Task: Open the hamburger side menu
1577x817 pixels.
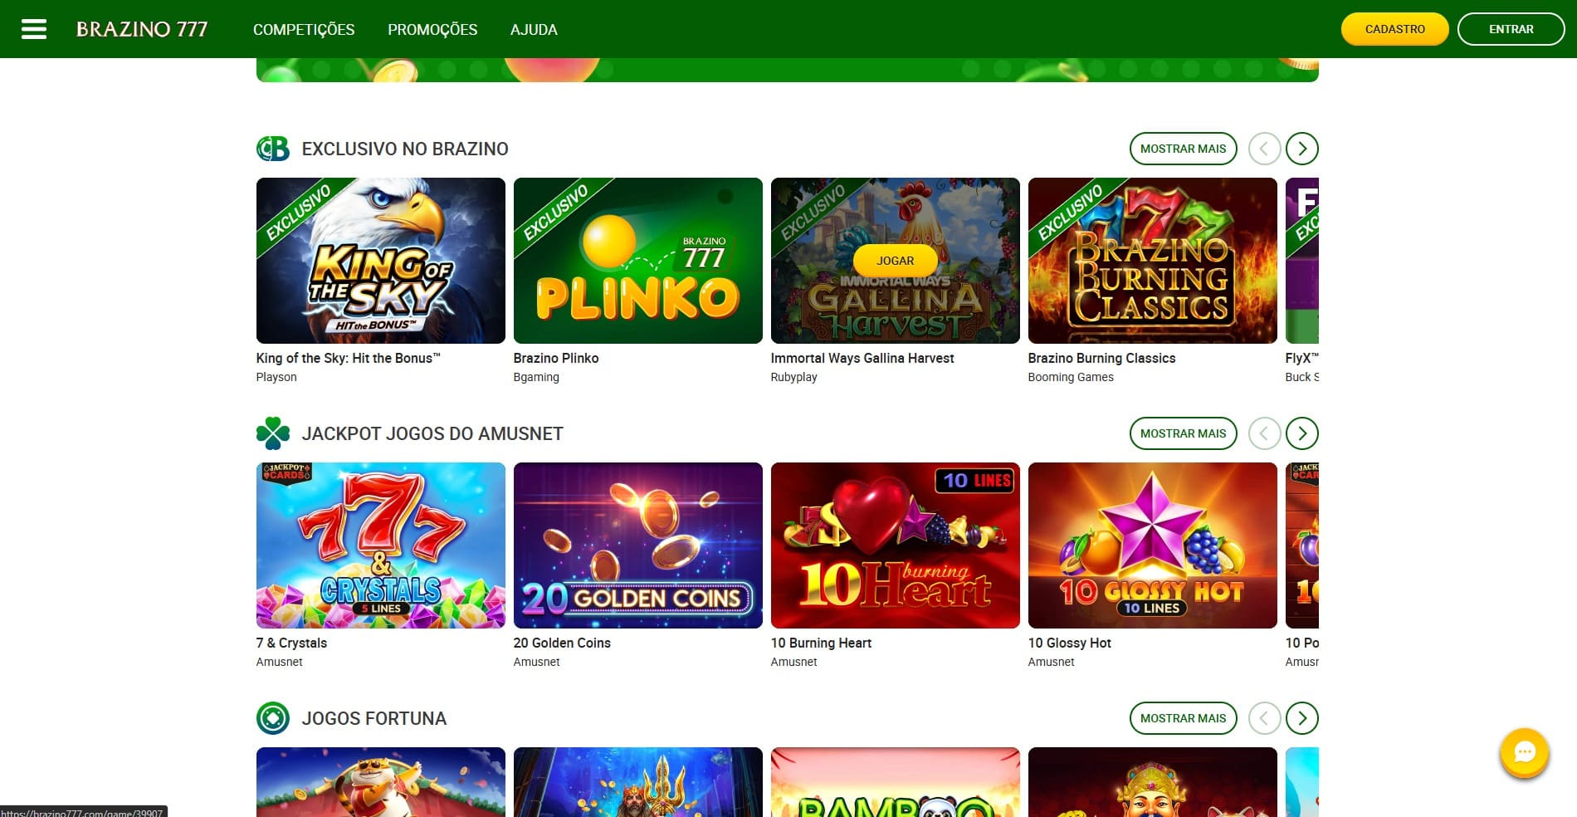Action: pyautogui.click(x=33, y=29)
